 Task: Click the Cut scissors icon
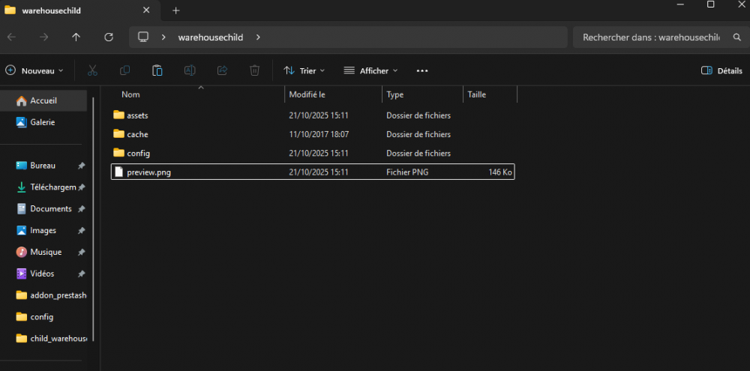[x=92, y=70]
